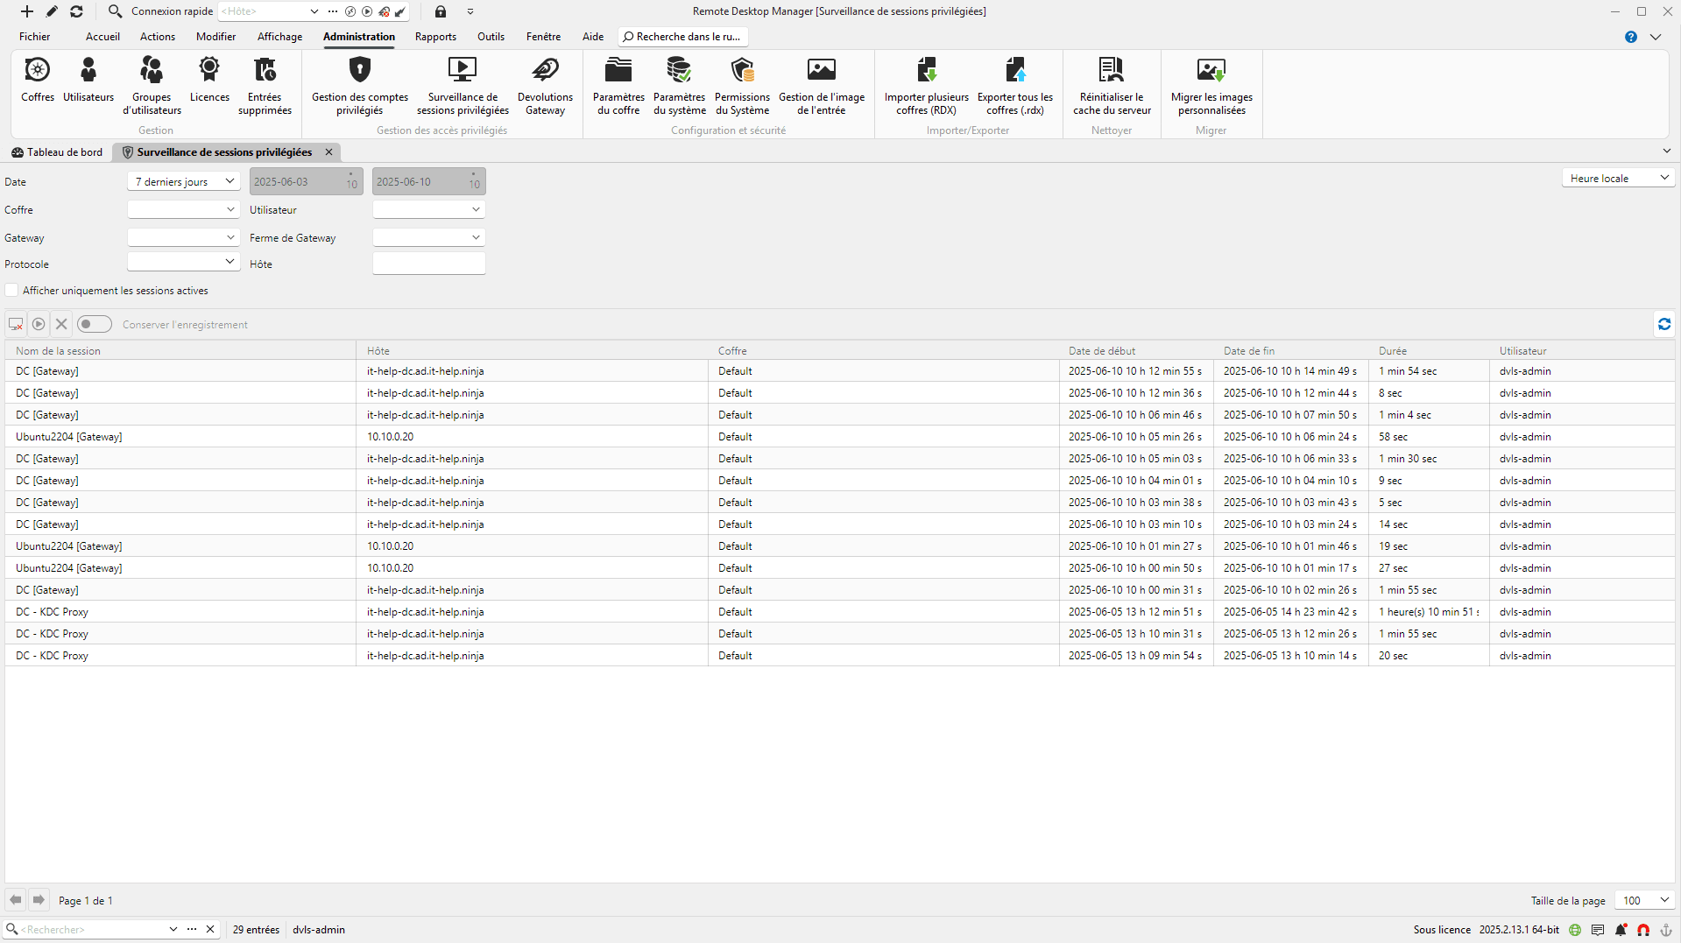Viewport: 1681px width, 943px height.
Task: Switch to the Rapports ribbon tab
Action: [435, 37]
